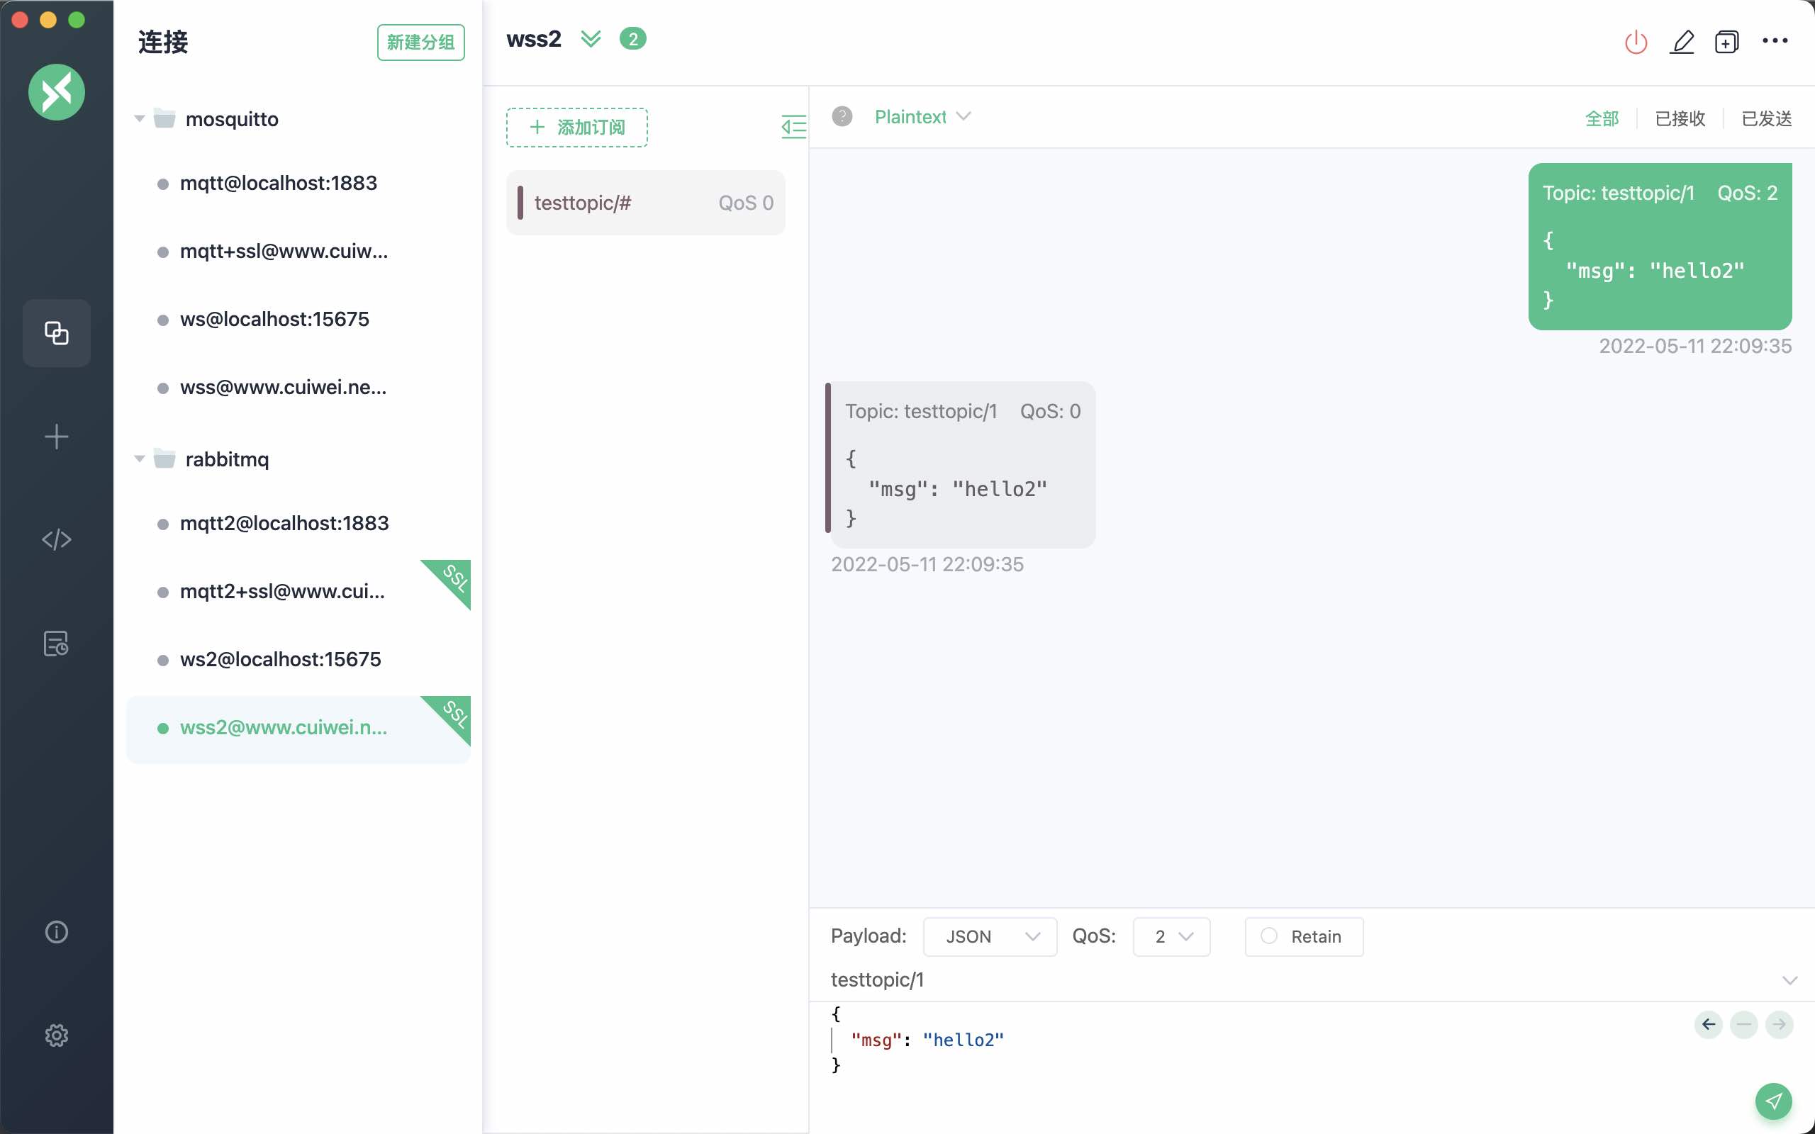Disconnect using the red power icon
This screenshot has height=1134, width=1815.
pos(1636,41)
